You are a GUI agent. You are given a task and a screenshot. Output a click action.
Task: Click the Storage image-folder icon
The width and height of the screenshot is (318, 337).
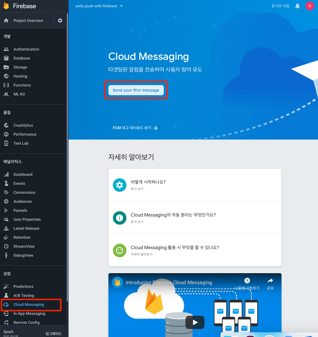point(6,67)
